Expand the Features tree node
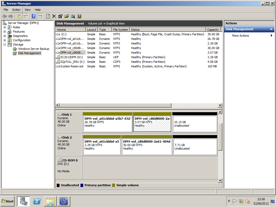This screenshot has width=276, height=207. coord(5,32)
